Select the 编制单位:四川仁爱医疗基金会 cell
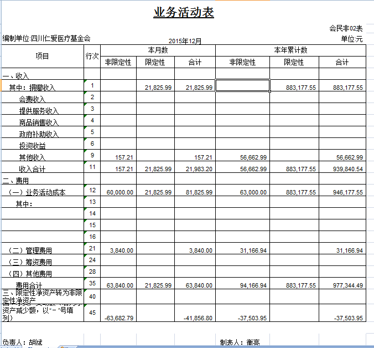This screenshot has width=374, height=348. pos(46,39)
